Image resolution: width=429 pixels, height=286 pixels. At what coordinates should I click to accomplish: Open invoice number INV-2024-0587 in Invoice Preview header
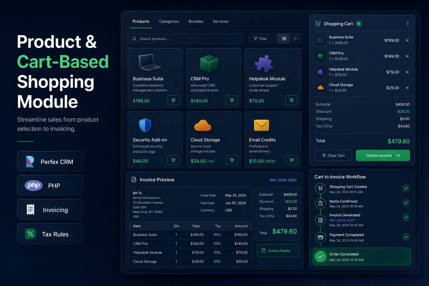[x=283, y=180]
